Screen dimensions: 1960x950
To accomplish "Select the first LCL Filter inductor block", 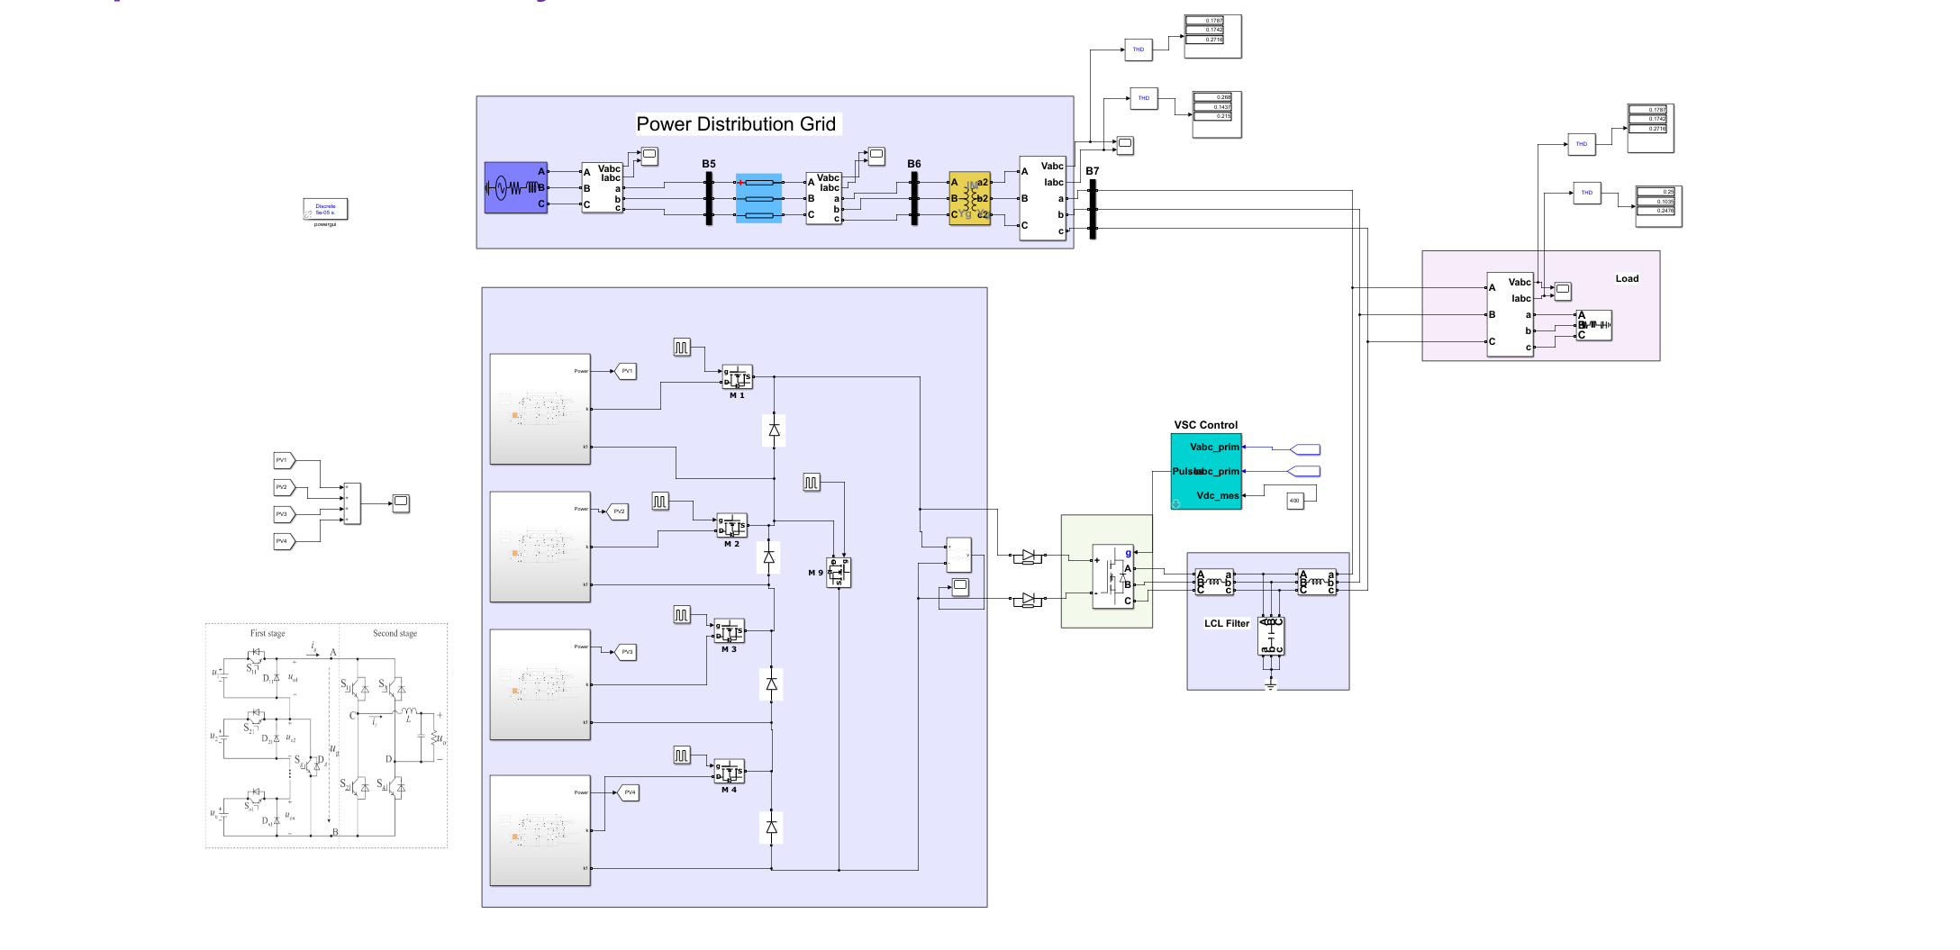I will pyautogui.click(x=1214, y=582).
